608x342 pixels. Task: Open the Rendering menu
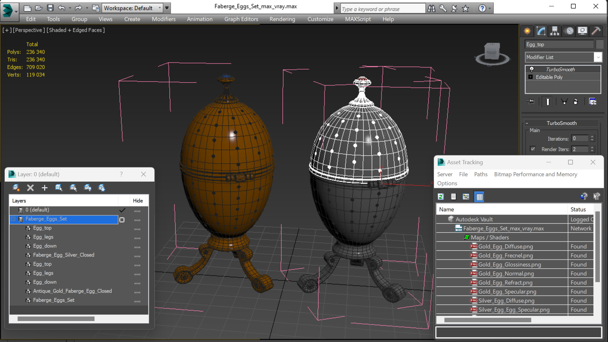point(282,19)
